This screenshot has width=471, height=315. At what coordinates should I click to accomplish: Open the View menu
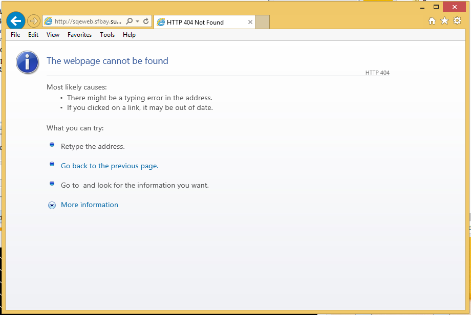click(53, 35)
